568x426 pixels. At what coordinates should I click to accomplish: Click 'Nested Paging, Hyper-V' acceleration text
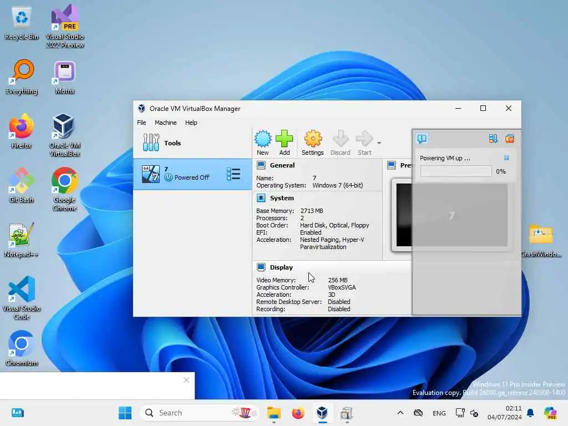332,240
